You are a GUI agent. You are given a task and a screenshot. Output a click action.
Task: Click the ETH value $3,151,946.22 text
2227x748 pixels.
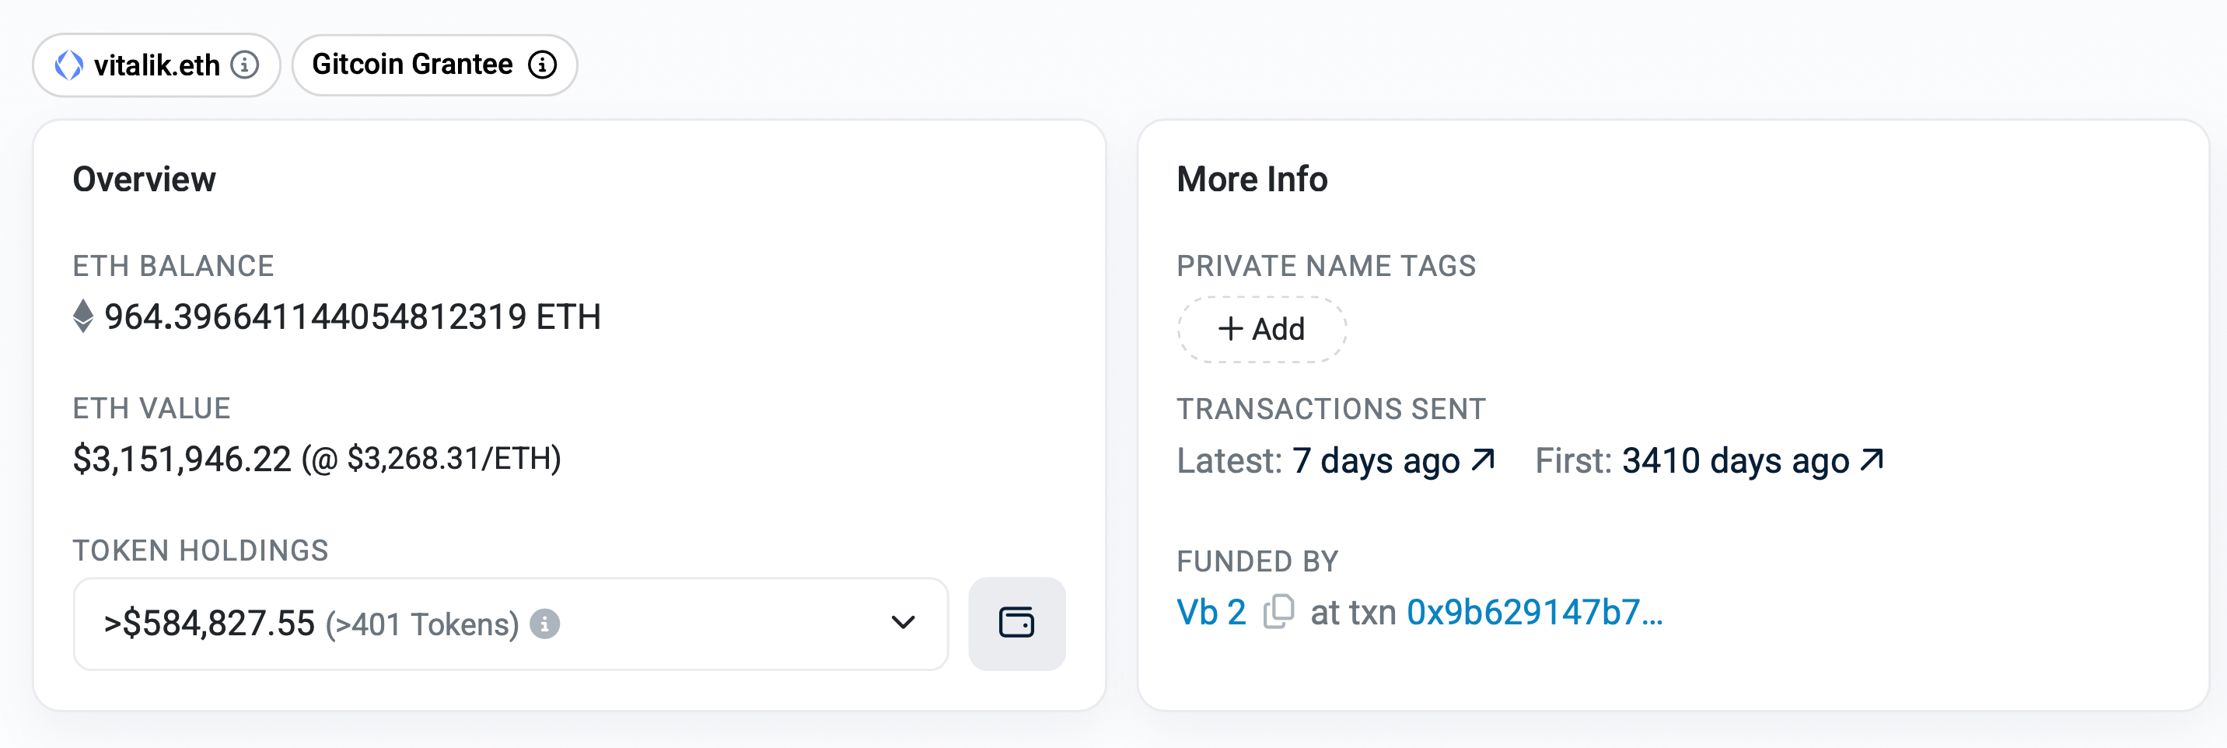point(183,460)
